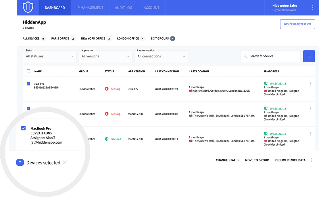Open the Last connection filter dropdown
Image resolution: width=319 pixels, height=197 pixels.
[161, 56]
